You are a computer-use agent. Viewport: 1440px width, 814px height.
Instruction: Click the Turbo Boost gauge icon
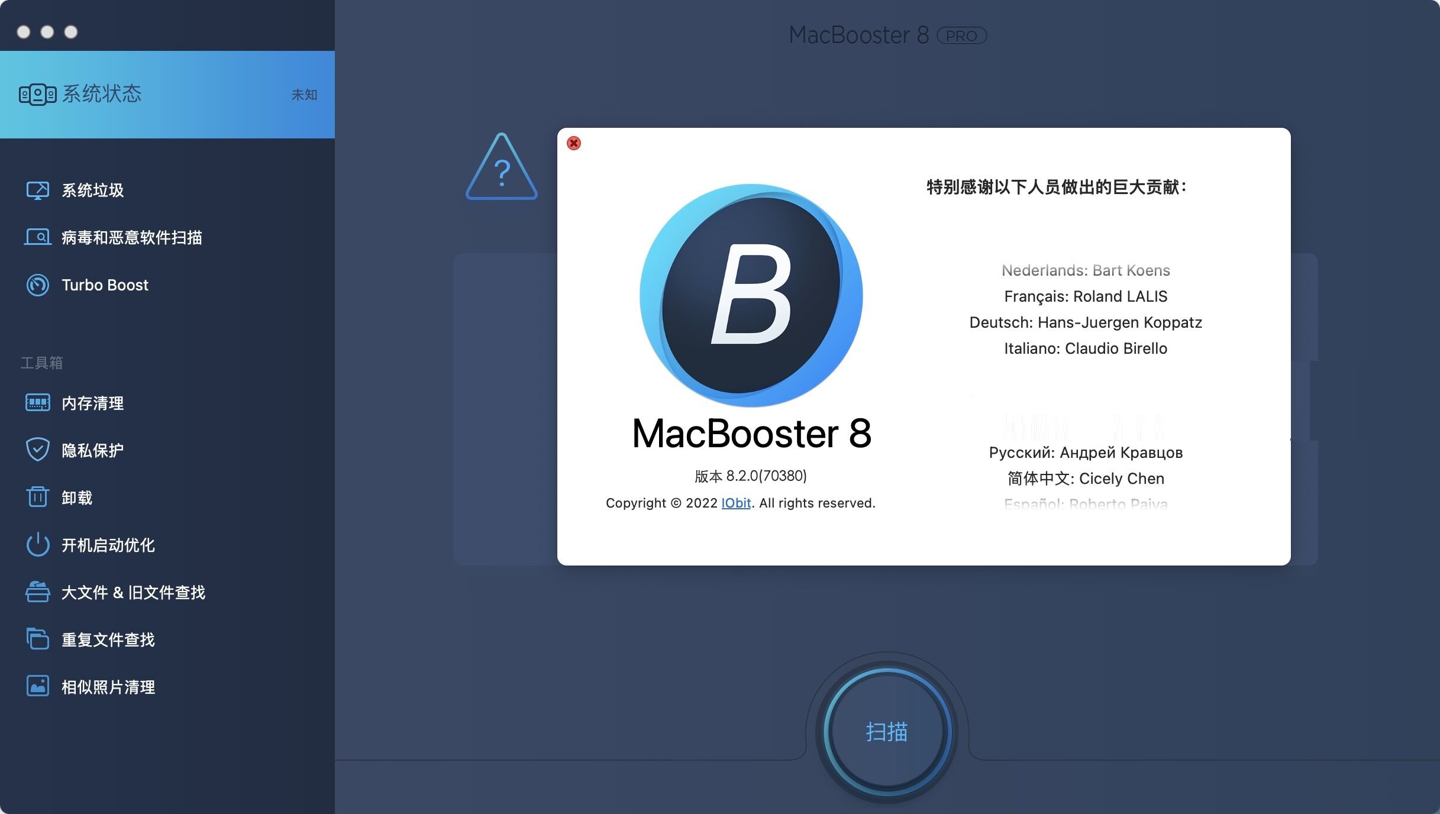(x=38, y=285)
